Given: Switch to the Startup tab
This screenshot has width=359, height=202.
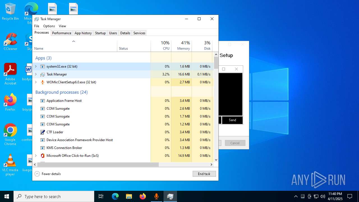Looking at the screenshot, I should [x=100, y=33].
